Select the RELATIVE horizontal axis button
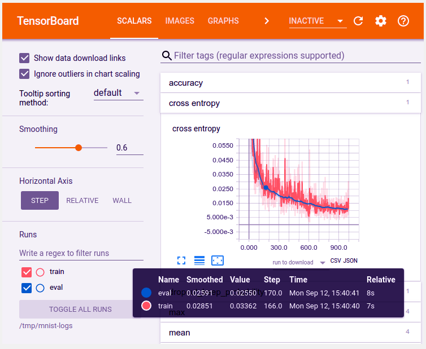This screenshot has height=349, width=426. click(x=82, y=200)
